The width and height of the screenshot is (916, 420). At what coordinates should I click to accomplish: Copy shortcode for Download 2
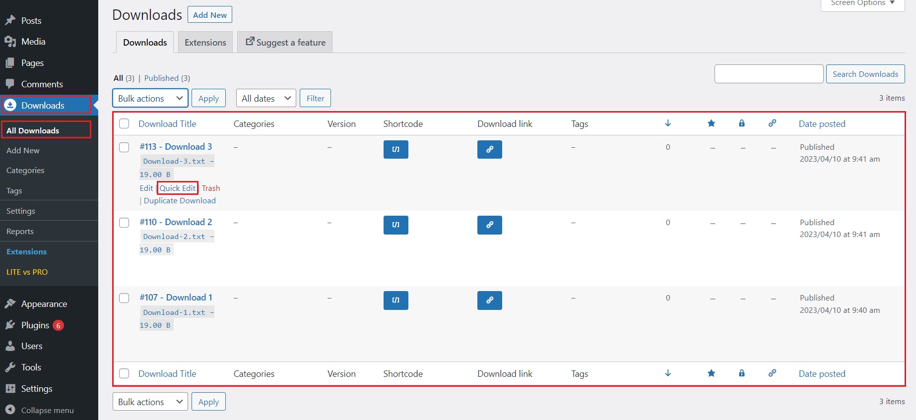(395, 225)
